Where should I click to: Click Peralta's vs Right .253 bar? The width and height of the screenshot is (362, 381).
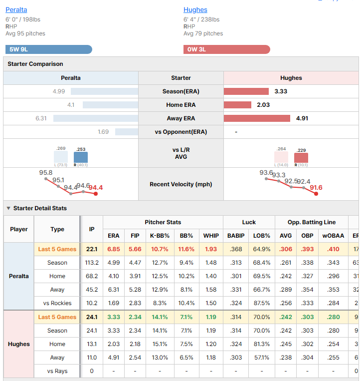click(x=81, y=157)
